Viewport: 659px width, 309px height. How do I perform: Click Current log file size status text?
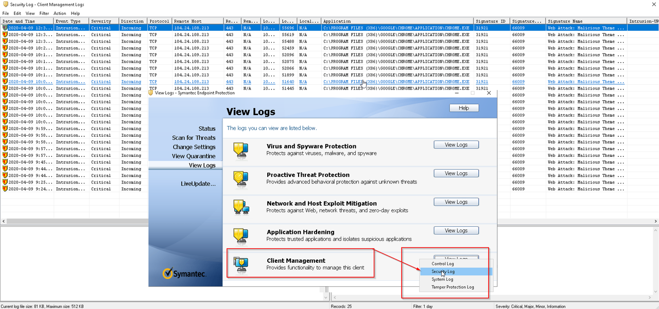tap(42, 306)
